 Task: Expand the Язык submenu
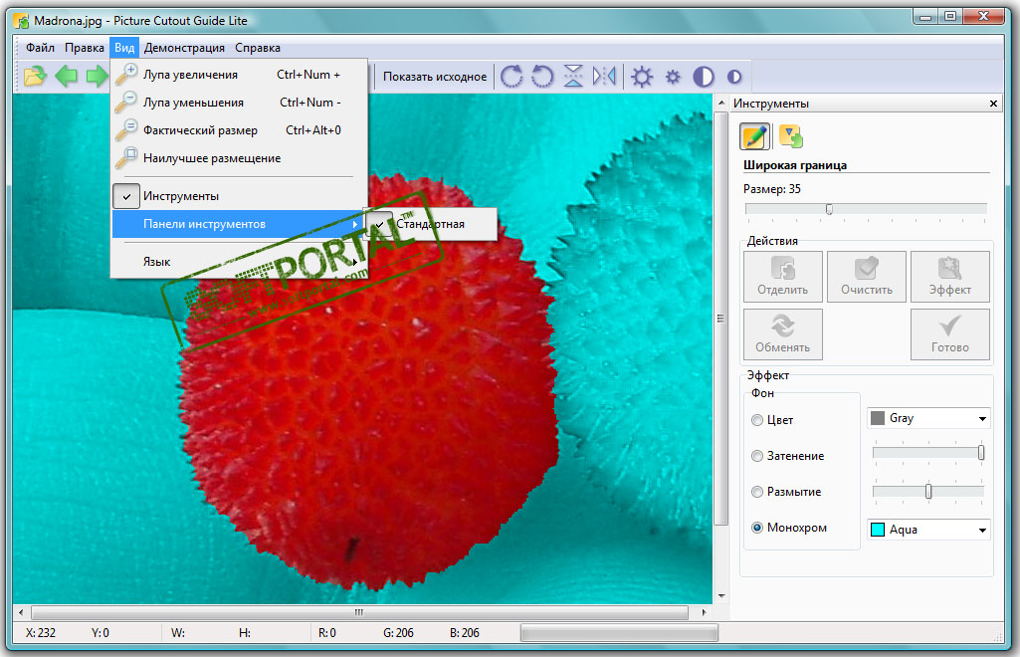237,262
